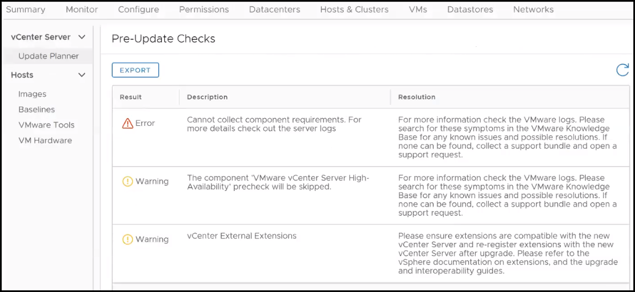Screen dimensions: 635x292
Task: Collapse the Hosts section chevron
Action: (x=82, y=75)
